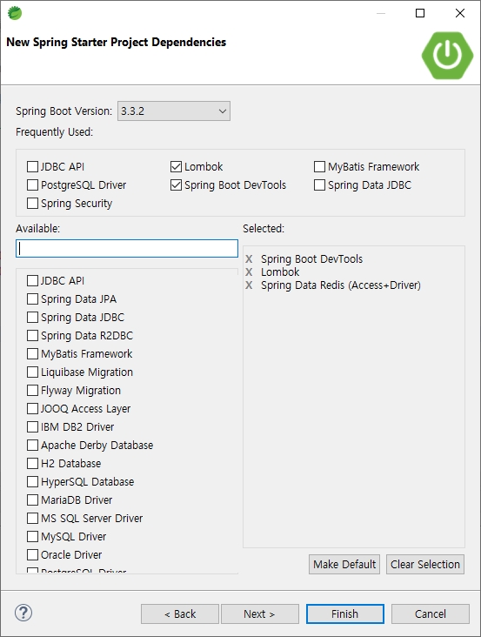Enable MyBatis Framework in Frequently Used

tap(320, 166)
